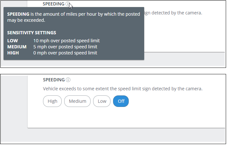This screenshot has height=146, width=228.
Task: Click the SPEEDING heading above the tooltip
Action: click(x=54, y=4)
